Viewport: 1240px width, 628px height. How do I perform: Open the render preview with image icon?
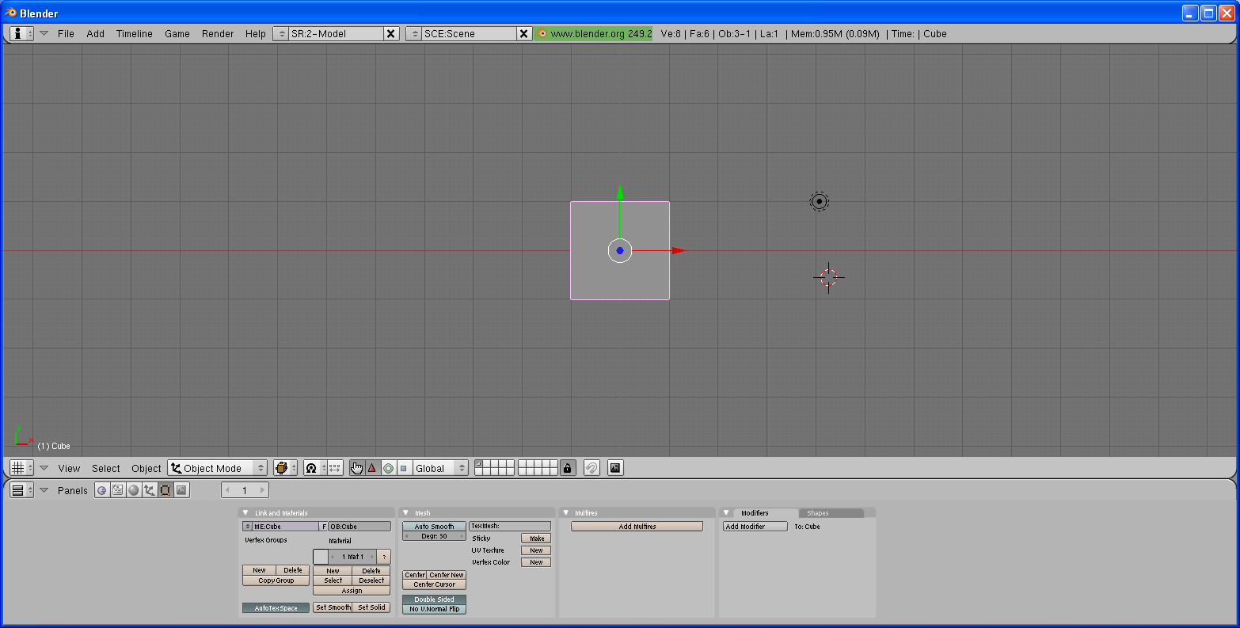615,467
